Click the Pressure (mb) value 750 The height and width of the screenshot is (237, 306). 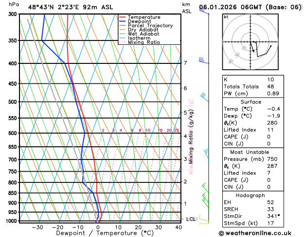coord(272,159)
